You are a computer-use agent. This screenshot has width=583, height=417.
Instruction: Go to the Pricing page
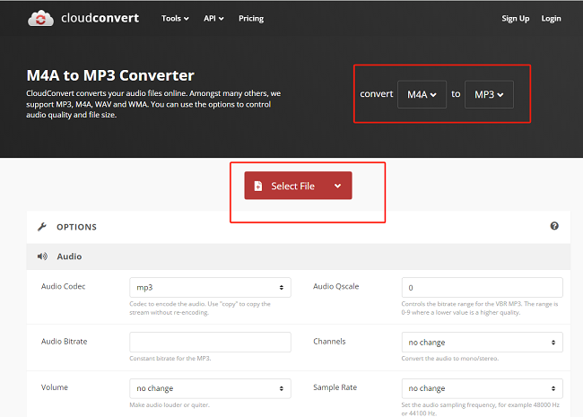(x=251, y=18)
